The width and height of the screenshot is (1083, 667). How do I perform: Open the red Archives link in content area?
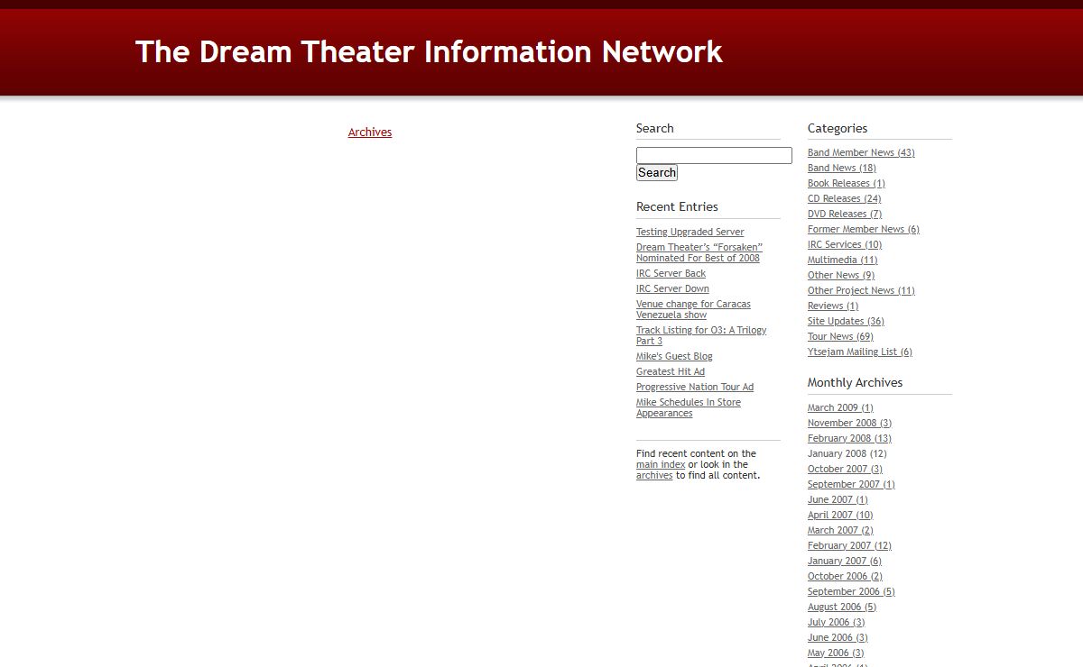370,132
